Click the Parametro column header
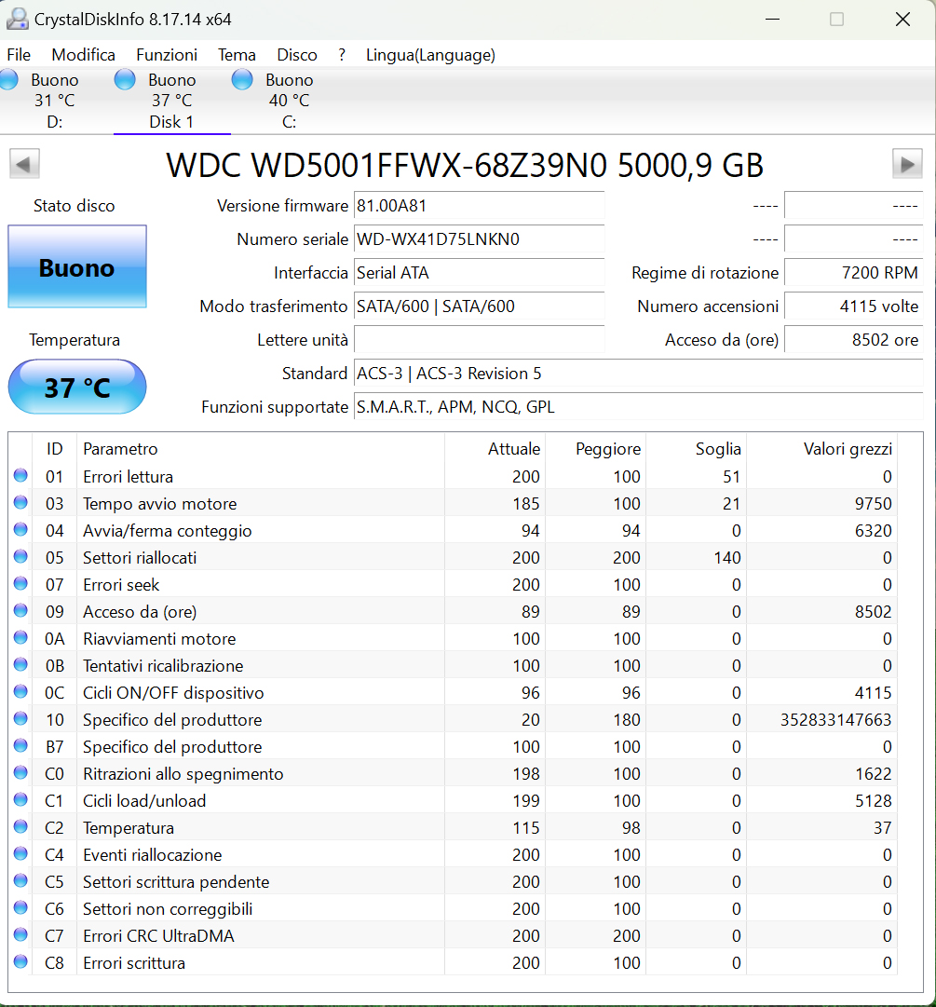This screenshot has width=936, height=1007. point(261,448)
